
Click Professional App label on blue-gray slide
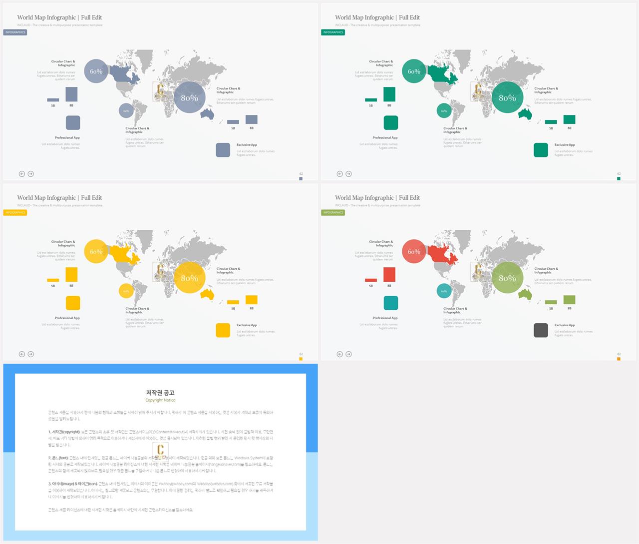(67, 137)
